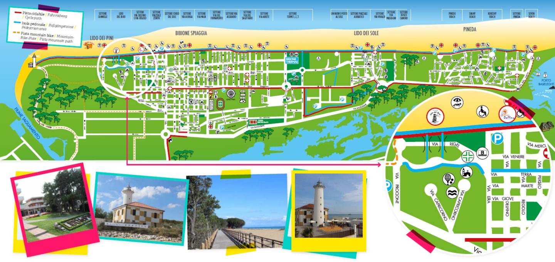555x262 pixels.
Task: Select the stadium track icon on the map
Action: [x=221, y=104]
